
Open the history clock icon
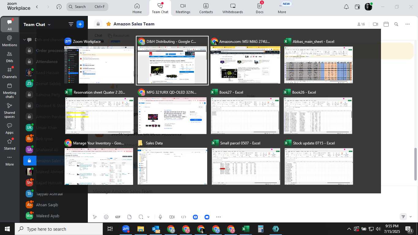click(x=59, y=6)
